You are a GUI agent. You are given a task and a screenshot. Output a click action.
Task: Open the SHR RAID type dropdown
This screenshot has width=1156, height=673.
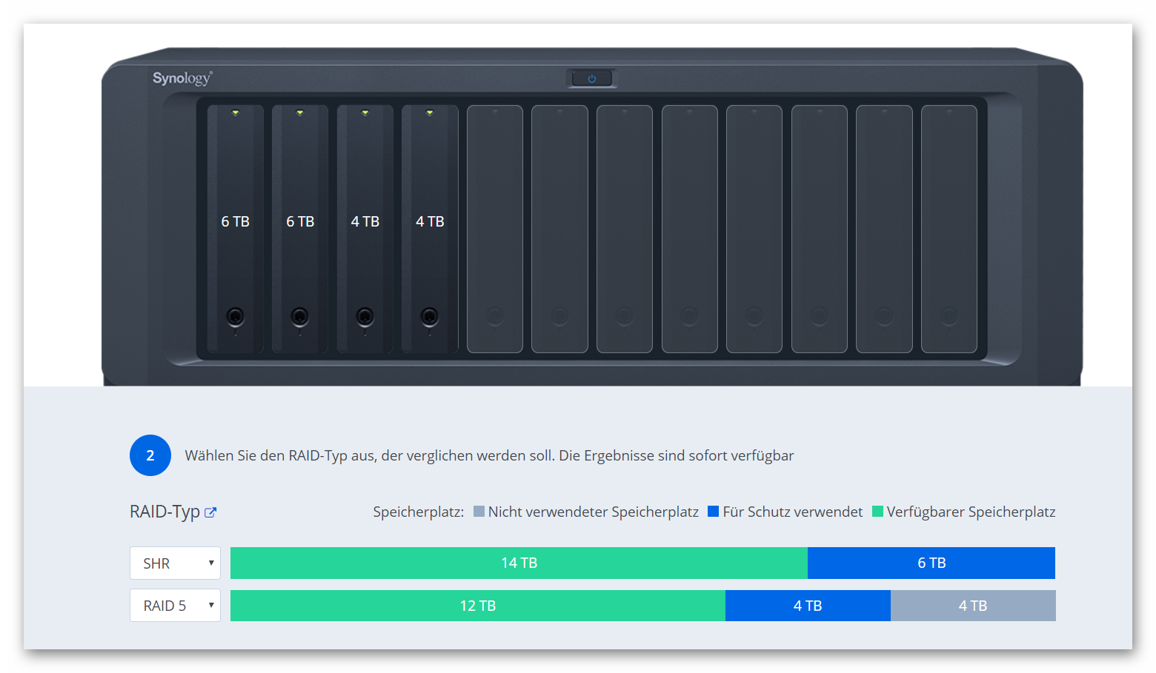(175, 563)
